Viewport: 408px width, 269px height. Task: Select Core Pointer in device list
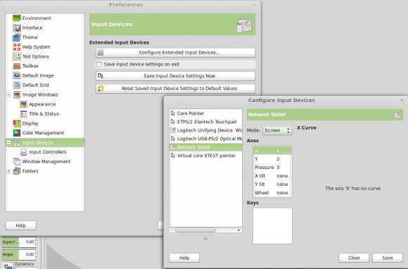pyautogui.click(x=205, y=113)
